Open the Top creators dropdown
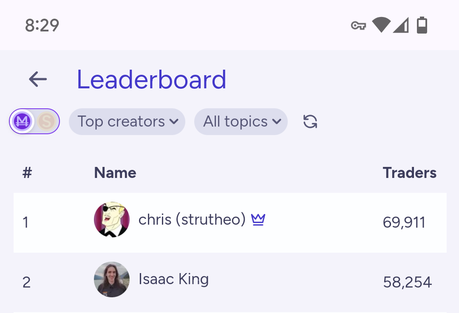 (127, 122)
